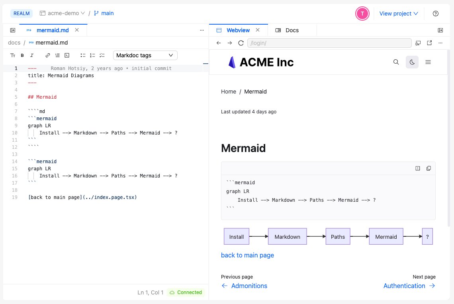Click the Home breadcrumb link
454x304 pixels.
click(229, 92)
